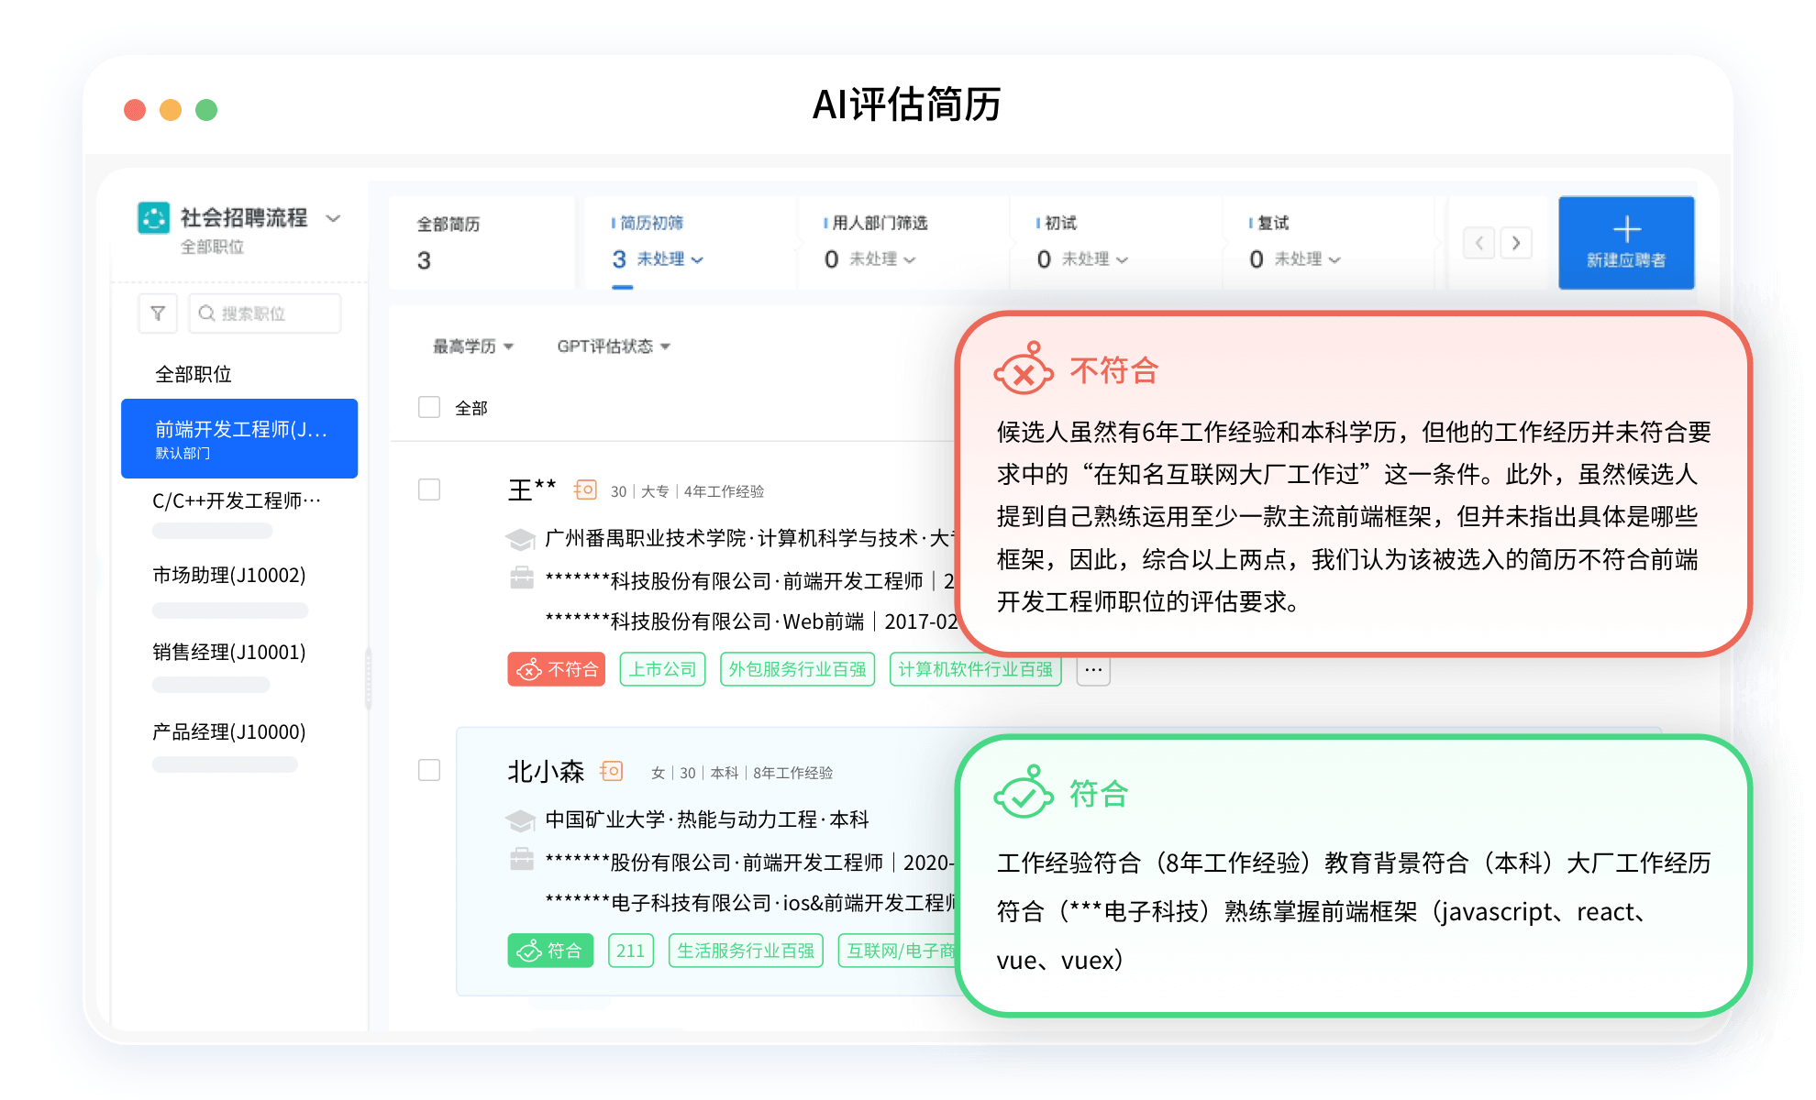Open the 最高学历 filter dropdown
This screenshot has width=1816, height=1100.
pos(472,346)
